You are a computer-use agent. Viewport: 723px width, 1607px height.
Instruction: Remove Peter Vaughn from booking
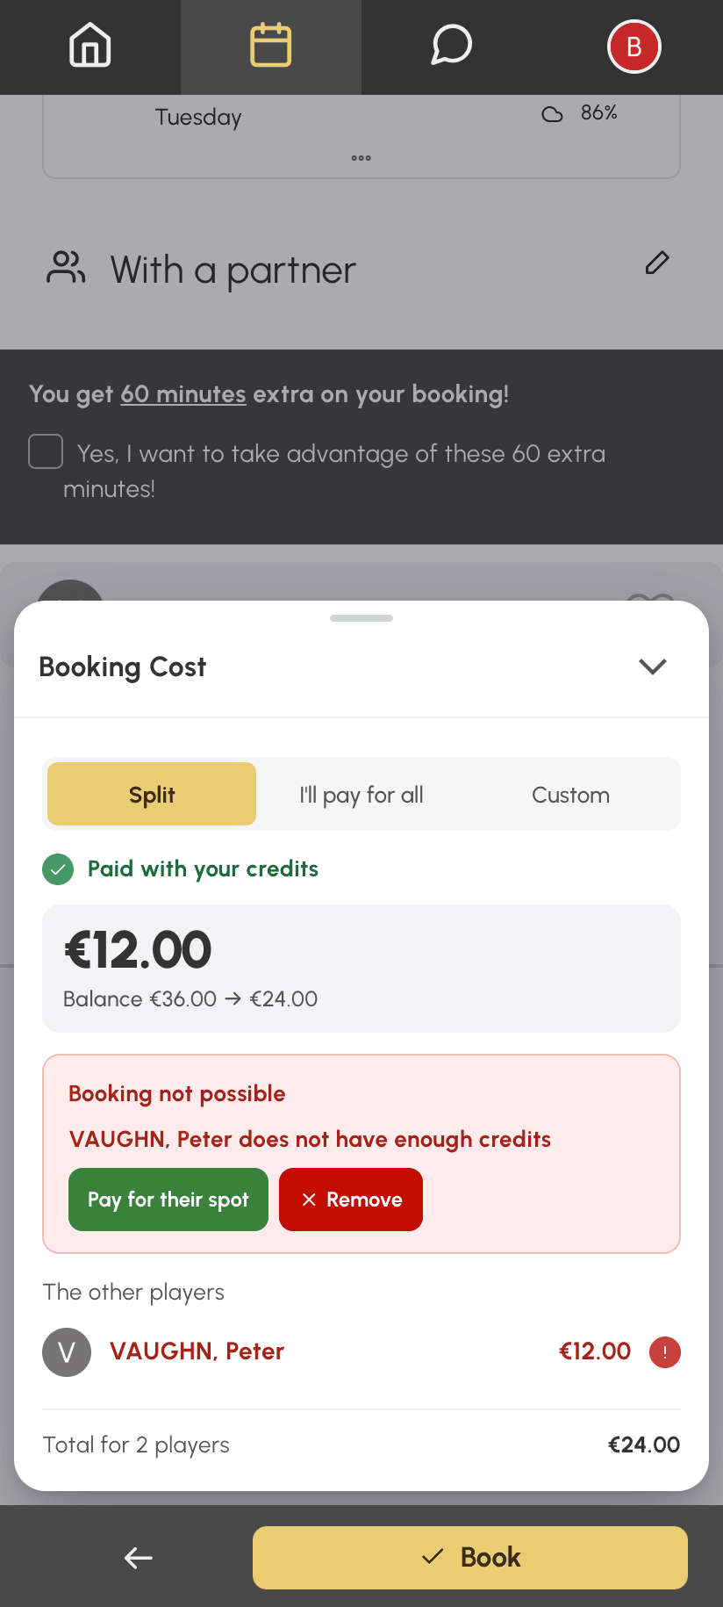coord(351,1200)
